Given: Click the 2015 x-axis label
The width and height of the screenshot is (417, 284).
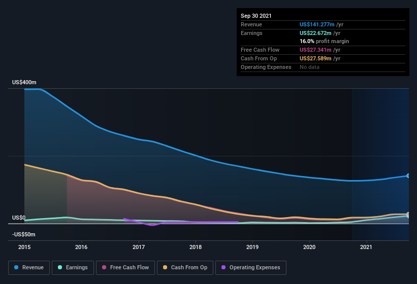Looking at the screenshot, I should (24, 247).
